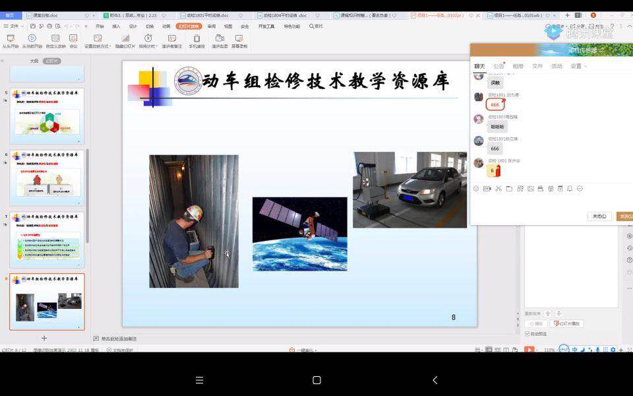Switch to slide sorter view in status bar
Screen dimensions: 633x396
click(x=498, y=350)
